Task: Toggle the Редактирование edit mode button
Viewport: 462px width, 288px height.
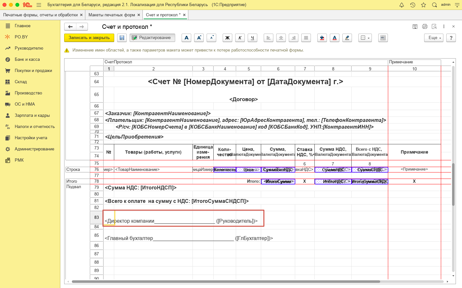Action: pyautogui.click(x=152, y=38)
